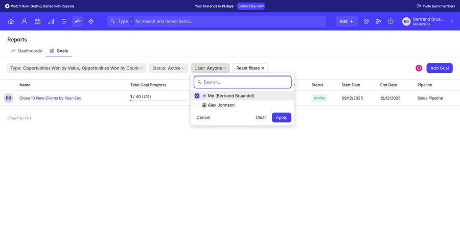Open the Projects list icon

coord(64,21)
